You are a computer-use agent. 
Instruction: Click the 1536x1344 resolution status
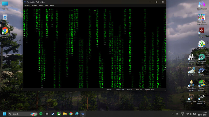coord(120,89)
